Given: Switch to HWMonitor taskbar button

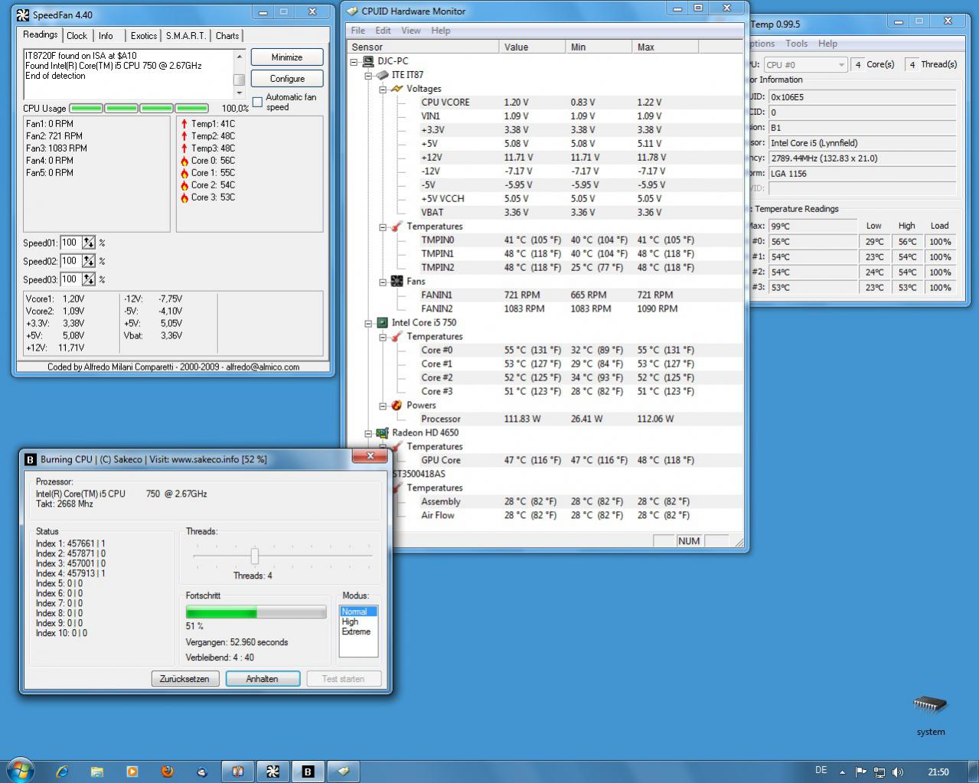Looking at the screenshot, I should click(x=344, y=772).
